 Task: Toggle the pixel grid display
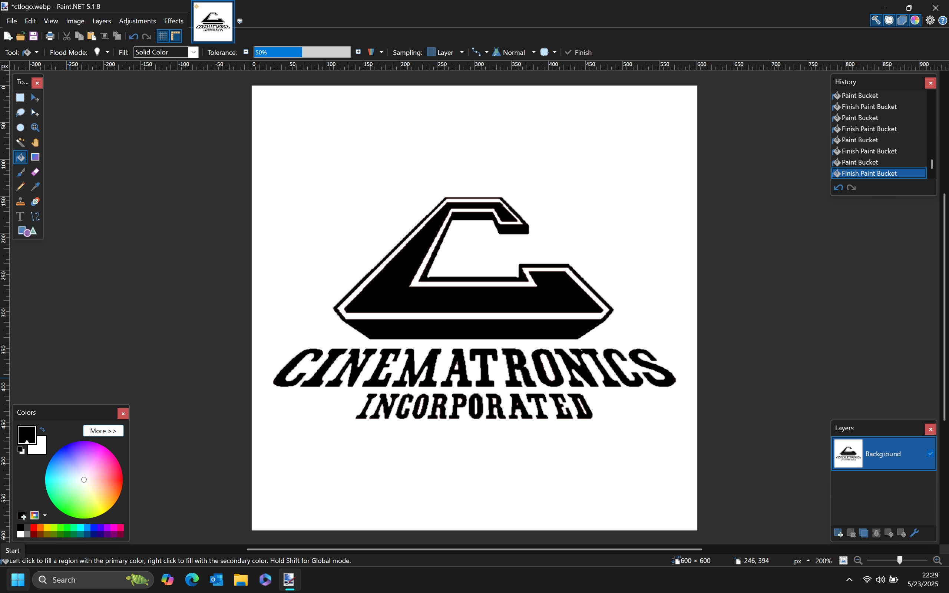click(163, 36)
